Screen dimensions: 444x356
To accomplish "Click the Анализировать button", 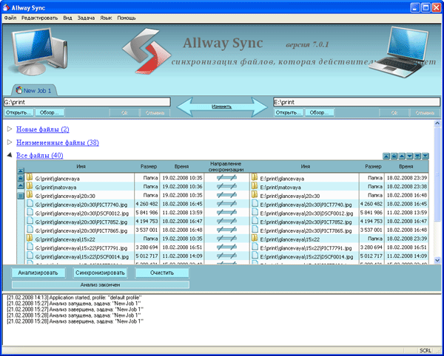I will coord(38,273).
